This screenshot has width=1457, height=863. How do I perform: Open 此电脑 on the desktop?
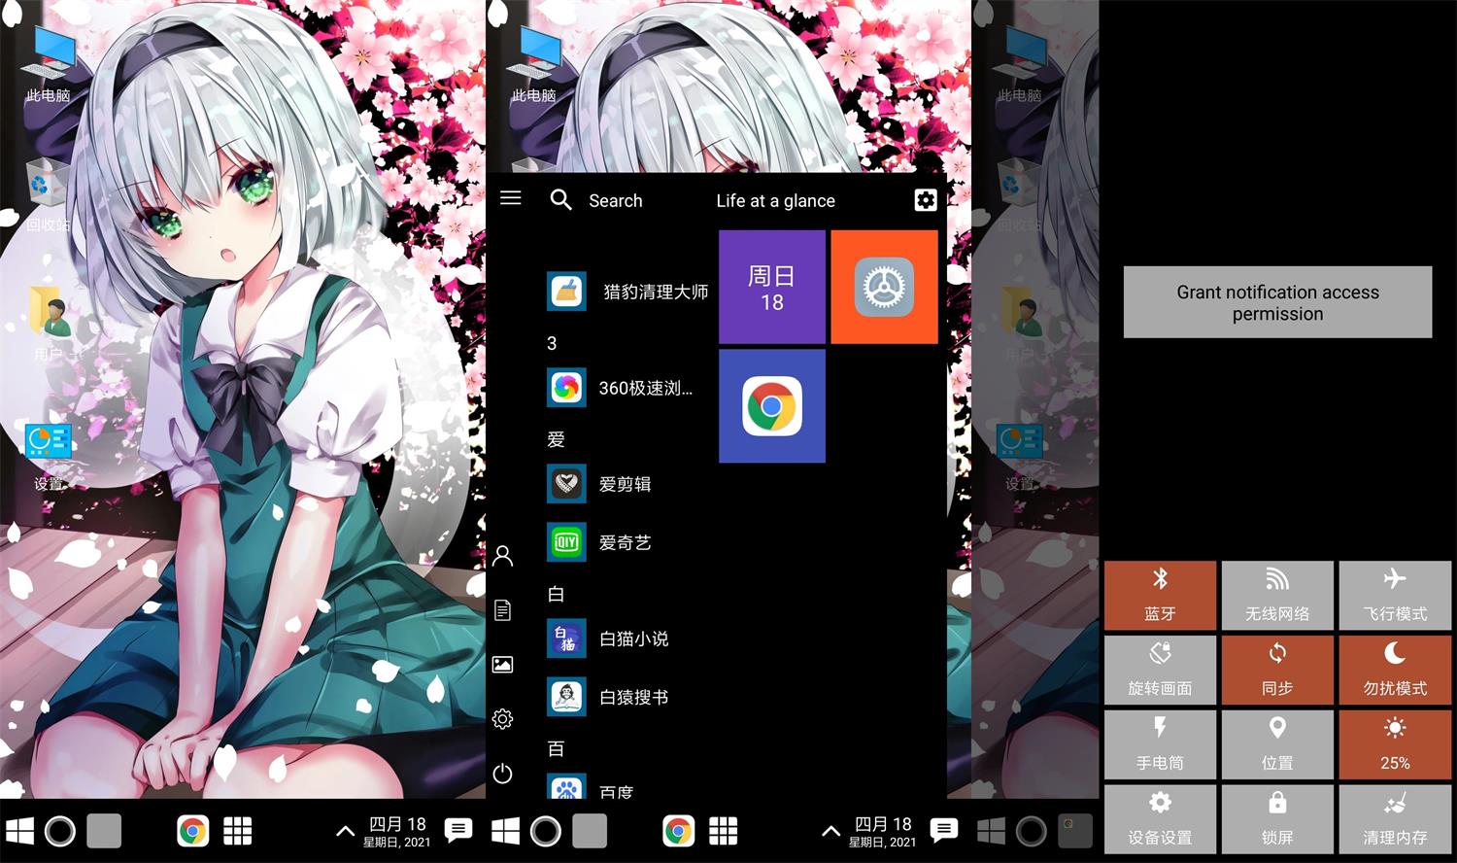point(49,58)
